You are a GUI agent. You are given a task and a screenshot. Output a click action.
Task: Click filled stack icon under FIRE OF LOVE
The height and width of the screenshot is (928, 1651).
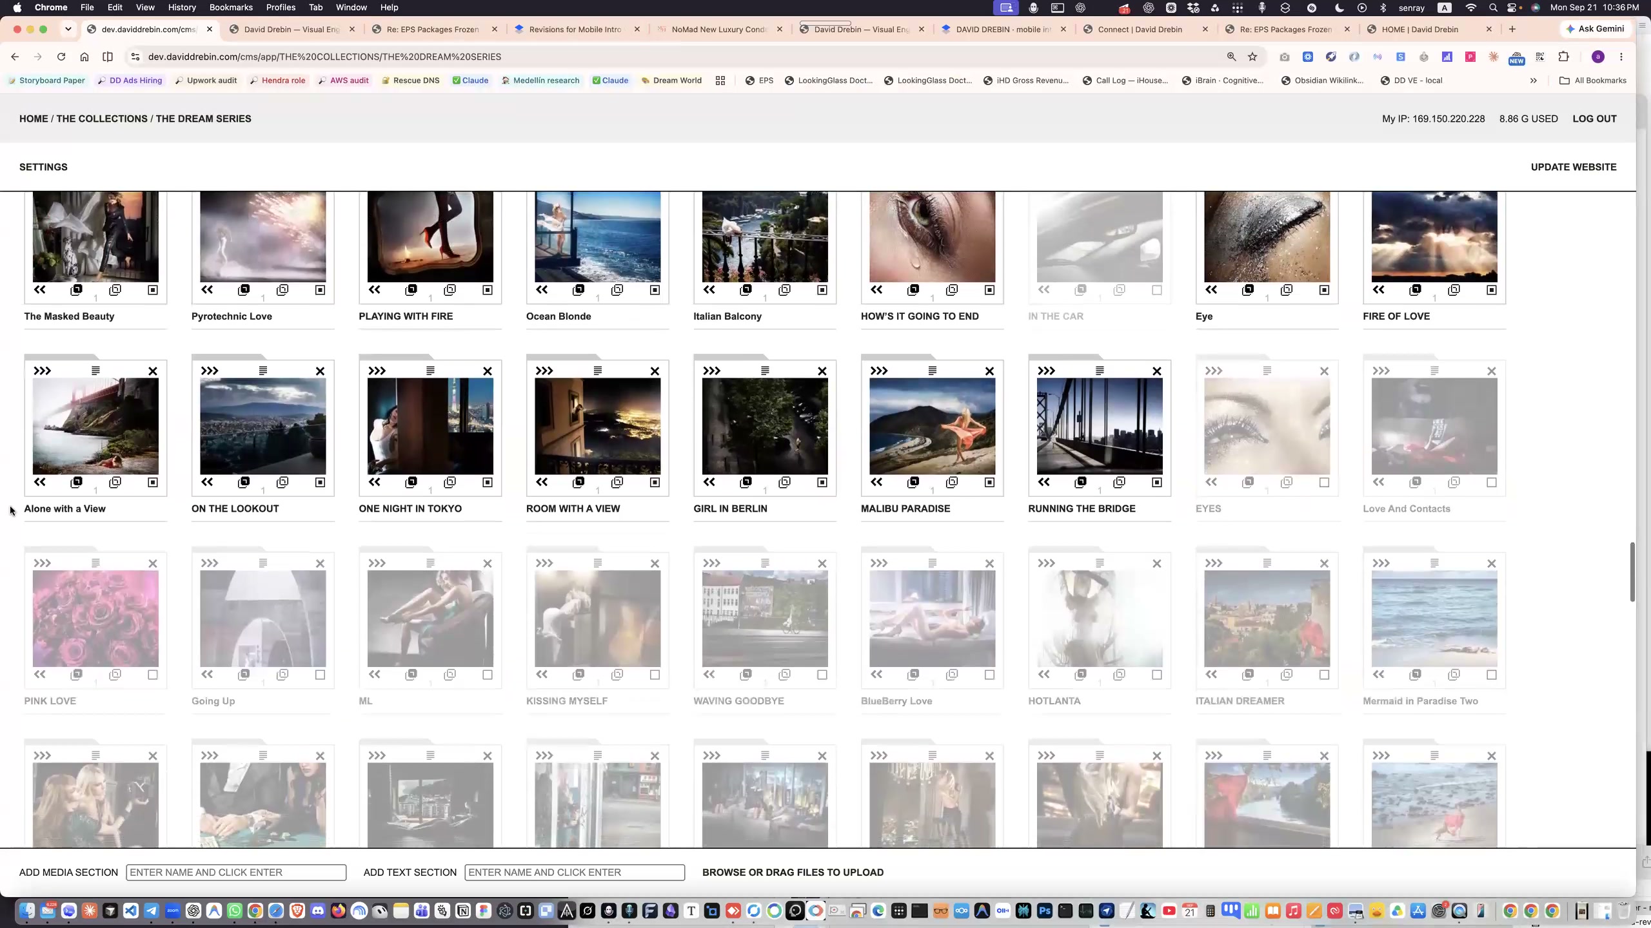pos(1416,290)
